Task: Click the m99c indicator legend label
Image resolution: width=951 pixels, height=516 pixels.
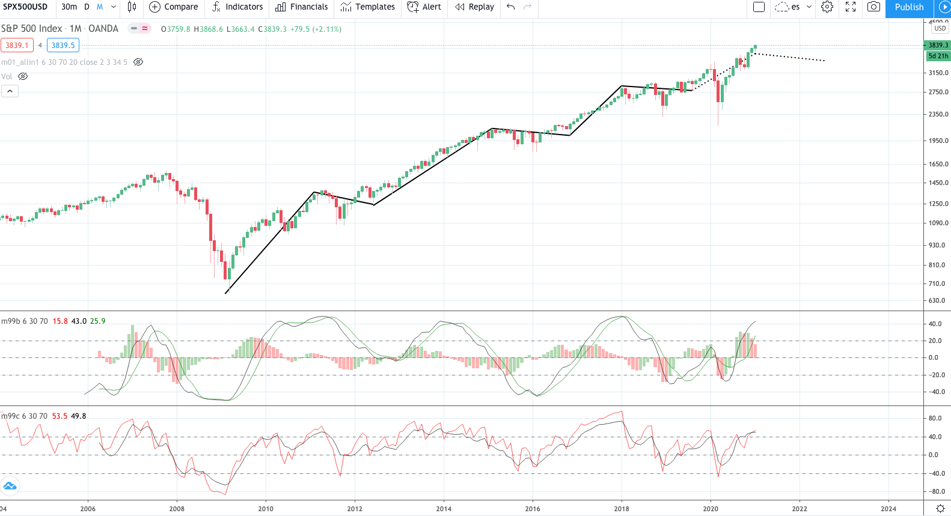Action: point(25,416)
